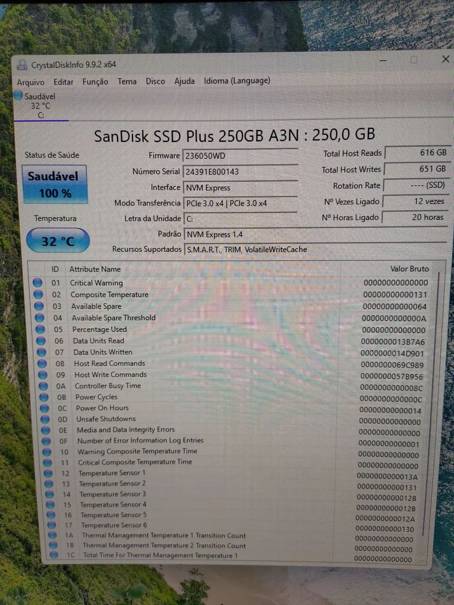This screenshot has height=605, width=454.
Task: Click the Nº Vezes Ligado value 12 vezes
Action: tap(415, 201)
